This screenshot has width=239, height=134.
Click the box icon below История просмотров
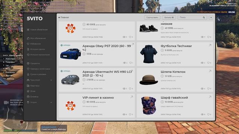point(28,63)
